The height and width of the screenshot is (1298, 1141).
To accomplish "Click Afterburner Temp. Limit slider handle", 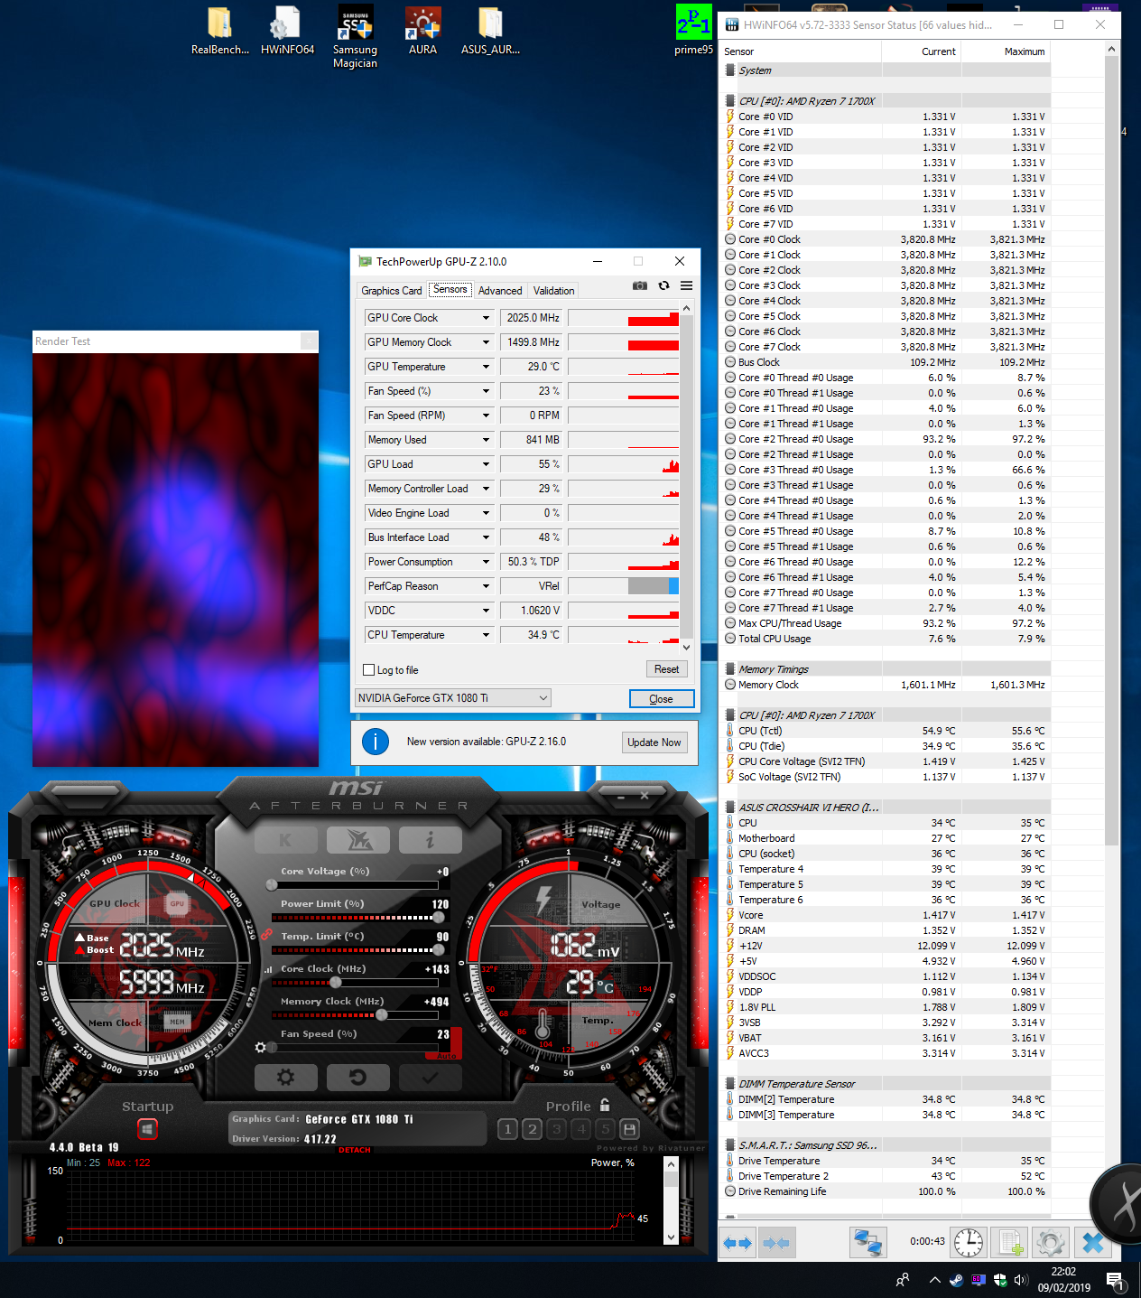I will [x=440, y=949].
